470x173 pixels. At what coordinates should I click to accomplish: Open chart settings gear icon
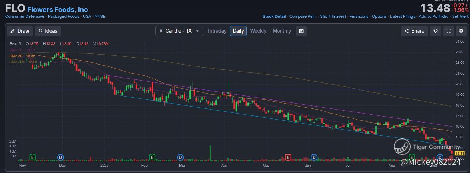461,31
